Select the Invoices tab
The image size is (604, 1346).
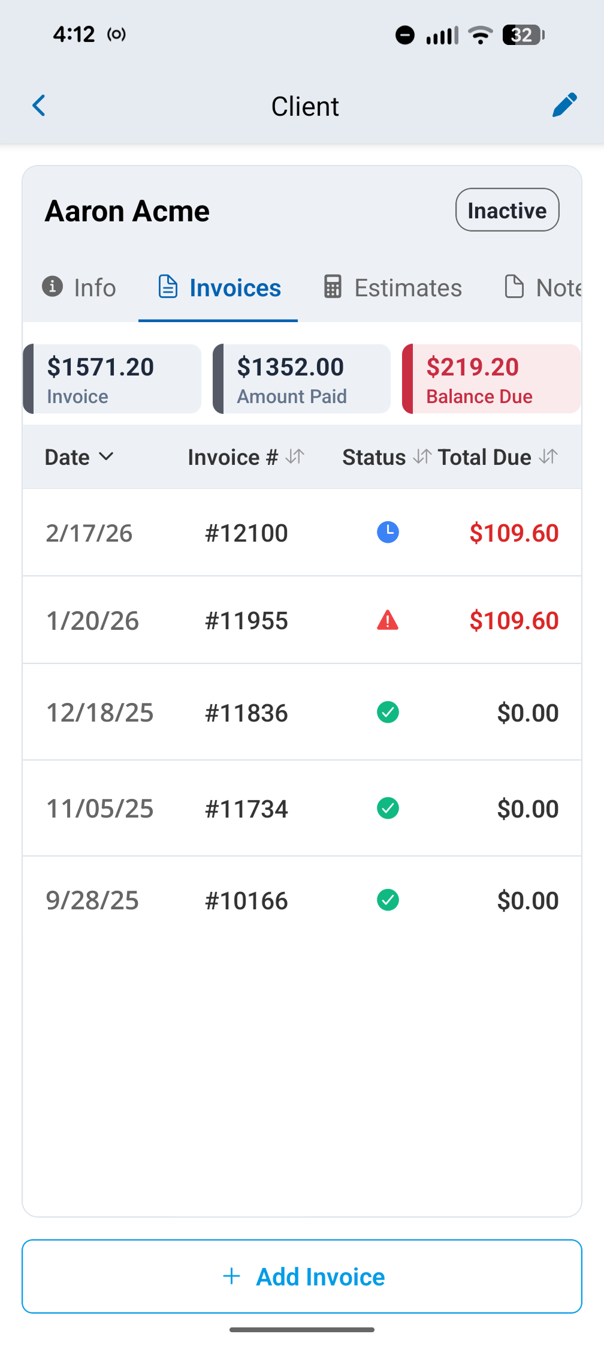219,288
